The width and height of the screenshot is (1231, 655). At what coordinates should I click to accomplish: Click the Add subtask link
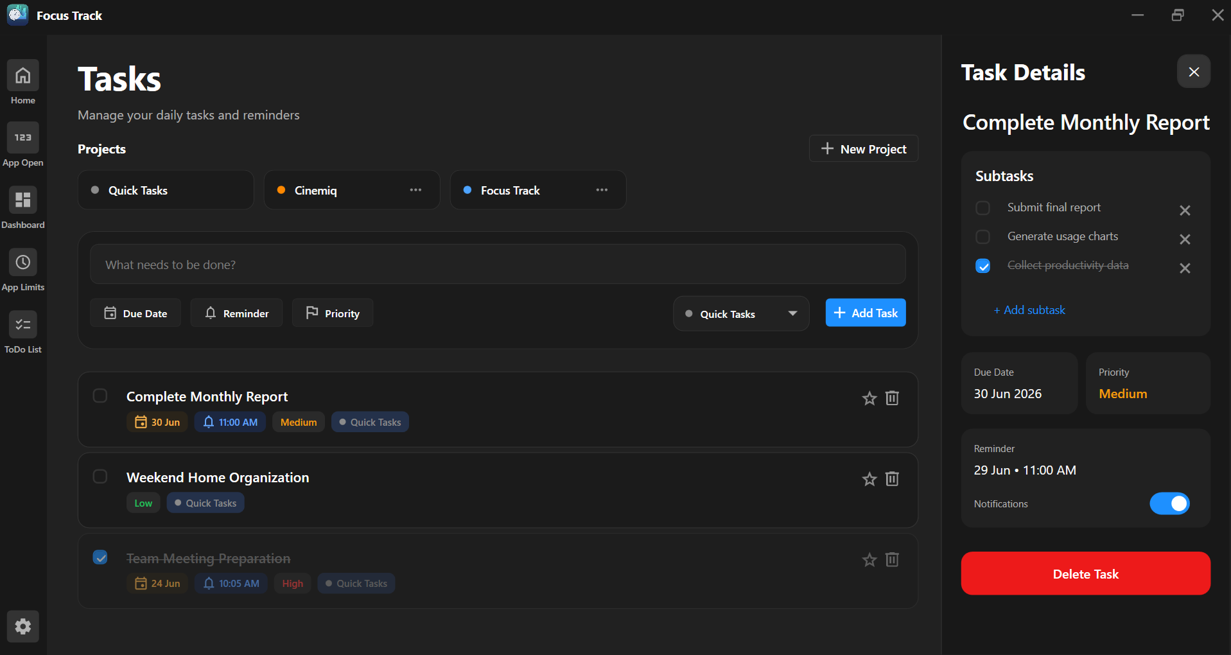pos(1029,310)
